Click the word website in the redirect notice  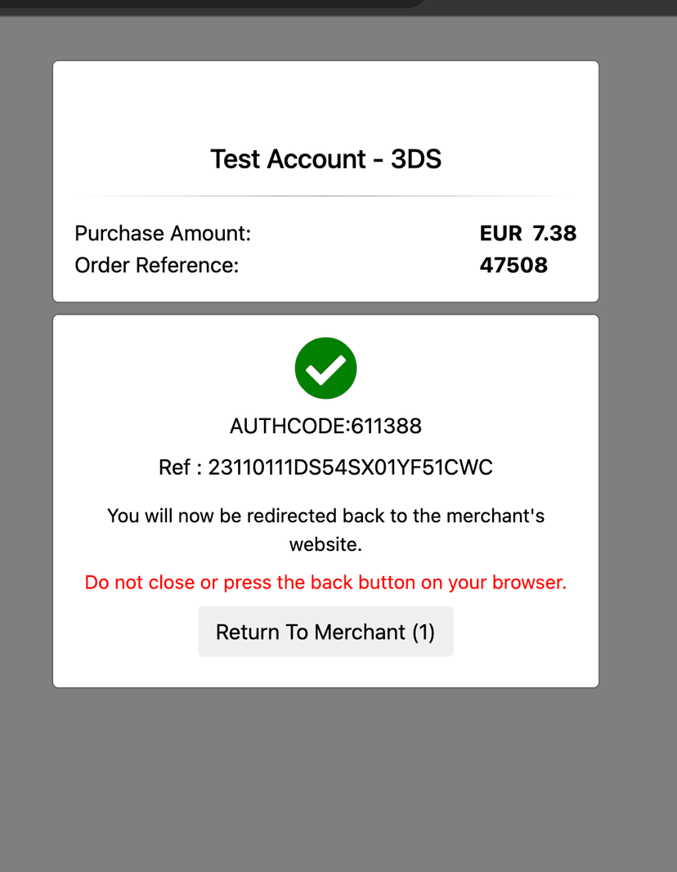point(325,544)
